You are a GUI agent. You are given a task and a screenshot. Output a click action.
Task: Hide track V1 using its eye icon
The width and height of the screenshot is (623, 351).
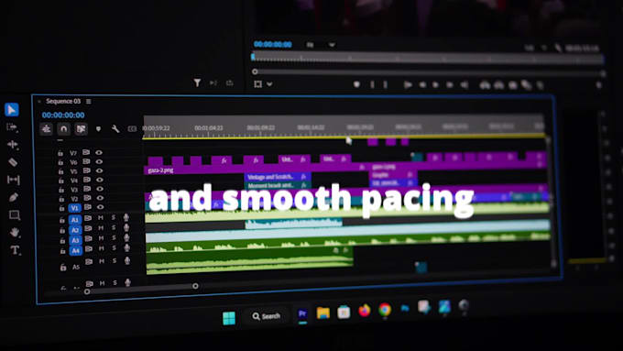[x=100, y=207]
